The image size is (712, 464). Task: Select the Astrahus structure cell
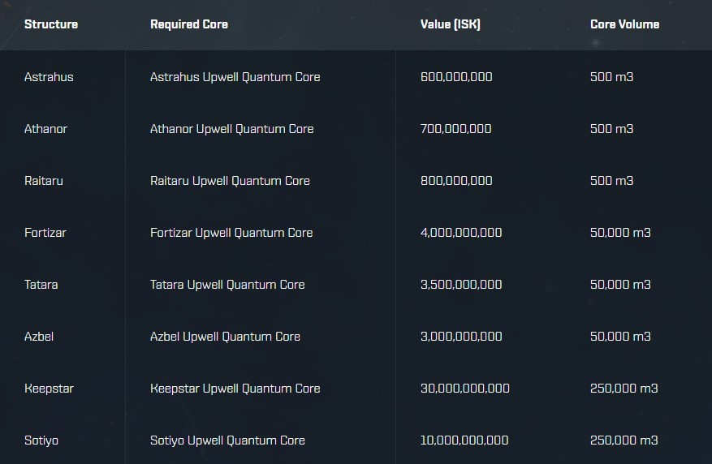(x=49, y=77)
